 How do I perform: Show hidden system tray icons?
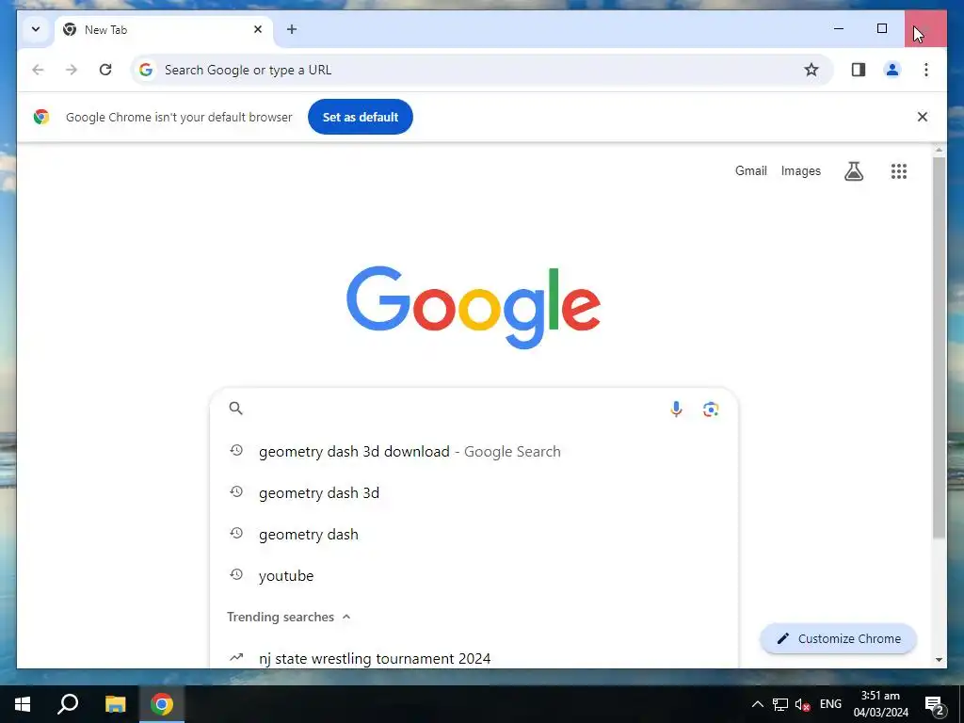(758, 704)
